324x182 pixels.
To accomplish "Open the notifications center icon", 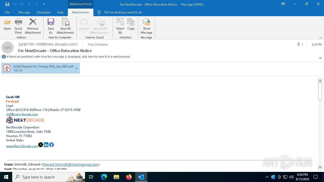I will click(316, 177).
